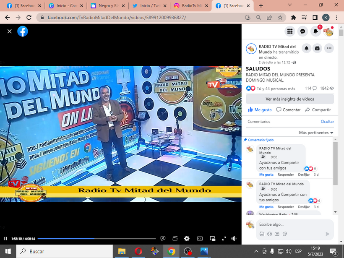Toggle picture-in-picture mode
The image size is (344, 258).
212,238
